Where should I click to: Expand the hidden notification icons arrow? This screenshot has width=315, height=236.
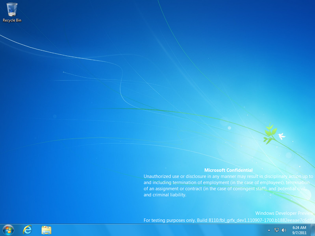[269, 230]
